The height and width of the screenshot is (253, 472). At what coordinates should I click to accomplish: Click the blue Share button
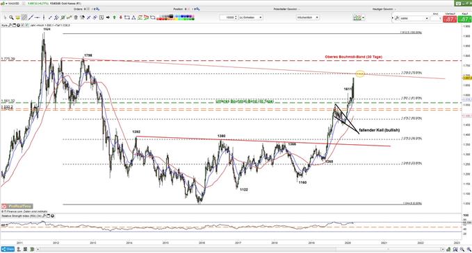(x=8, y=250)
